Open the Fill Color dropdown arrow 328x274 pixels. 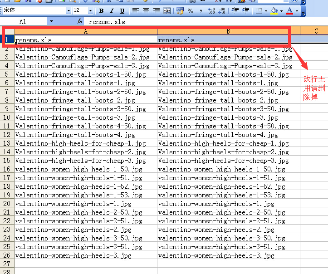(281, 11)
